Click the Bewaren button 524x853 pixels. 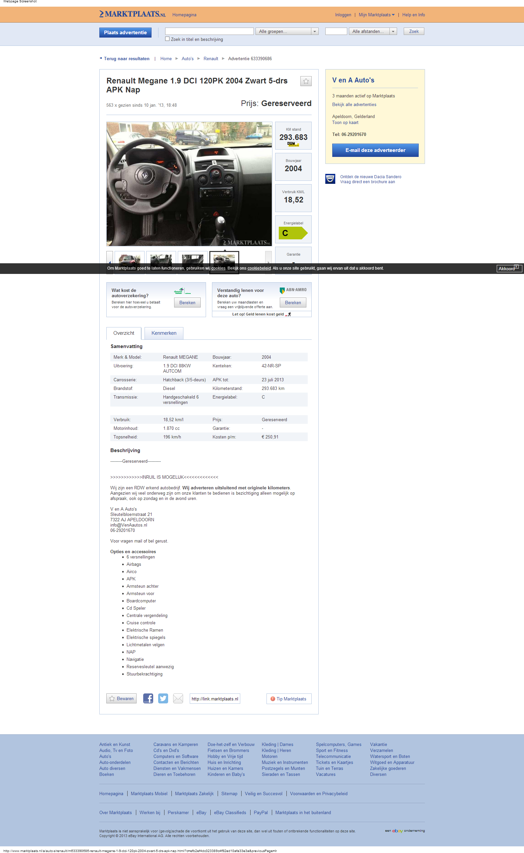coord(121,698)
